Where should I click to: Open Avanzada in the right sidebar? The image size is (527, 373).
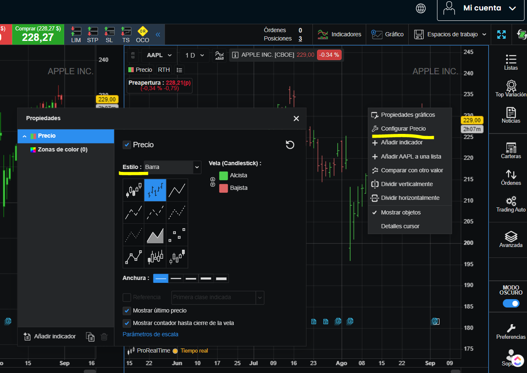pos(511,239)
